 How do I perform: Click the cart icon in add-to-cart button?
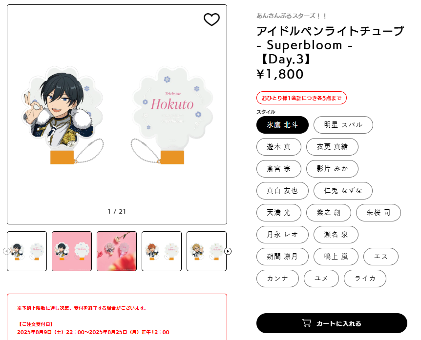tap(307, 323)
